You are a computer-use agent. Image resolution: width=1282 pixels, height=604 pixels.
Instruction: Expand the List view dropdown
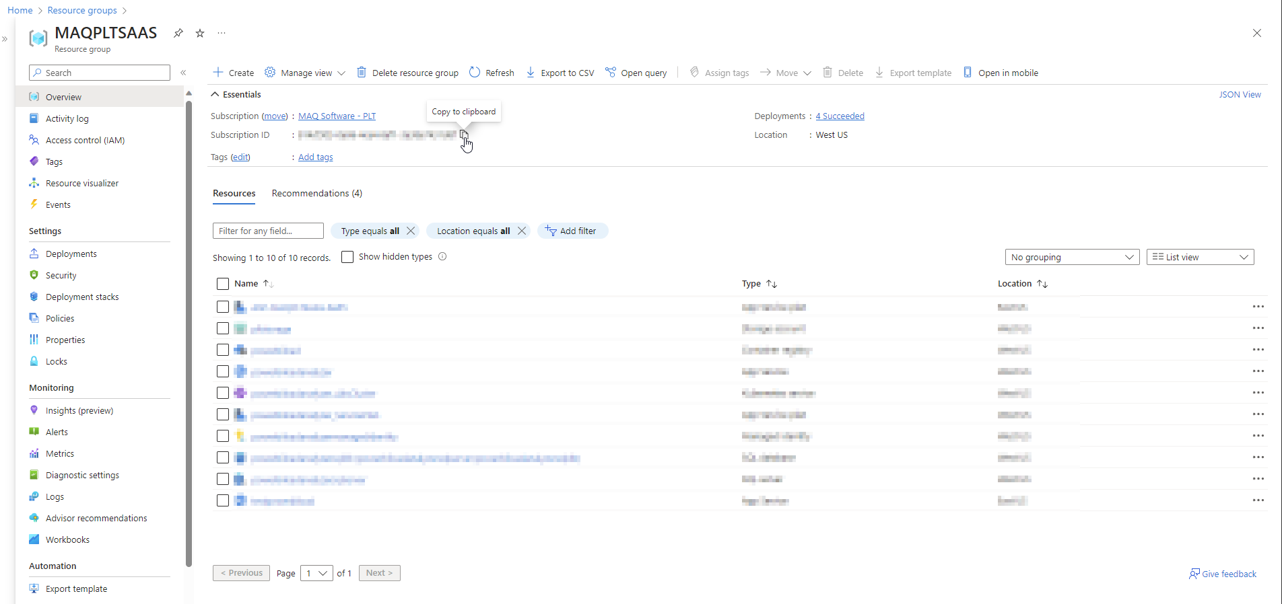point(1200,257)
